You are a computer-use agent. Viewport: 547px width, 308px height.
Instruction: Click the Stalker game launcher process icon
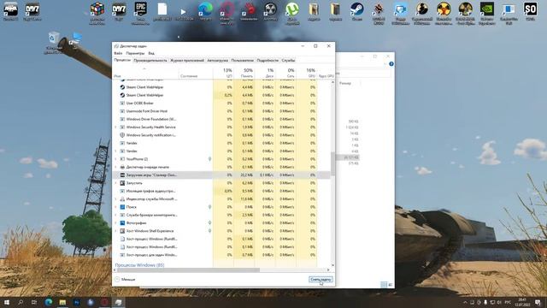click(x=122, y=175)
